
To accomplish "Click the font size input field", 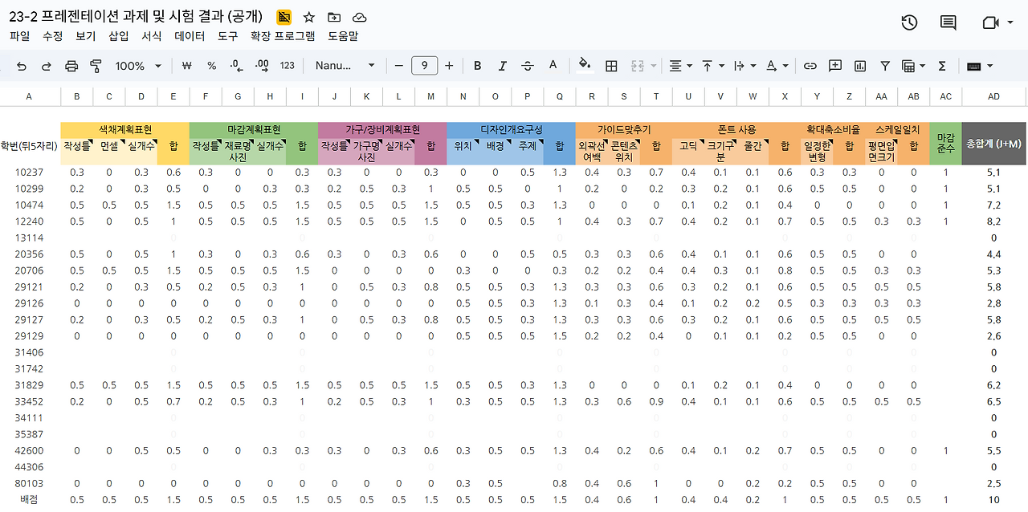I will pyautogui.click(x=424, y=66).
